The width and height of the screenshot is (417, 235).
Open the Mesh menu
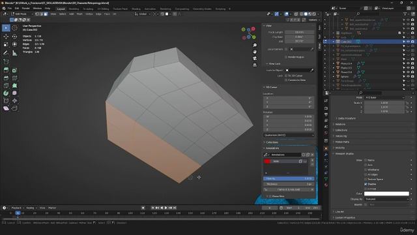coord(79,14)
